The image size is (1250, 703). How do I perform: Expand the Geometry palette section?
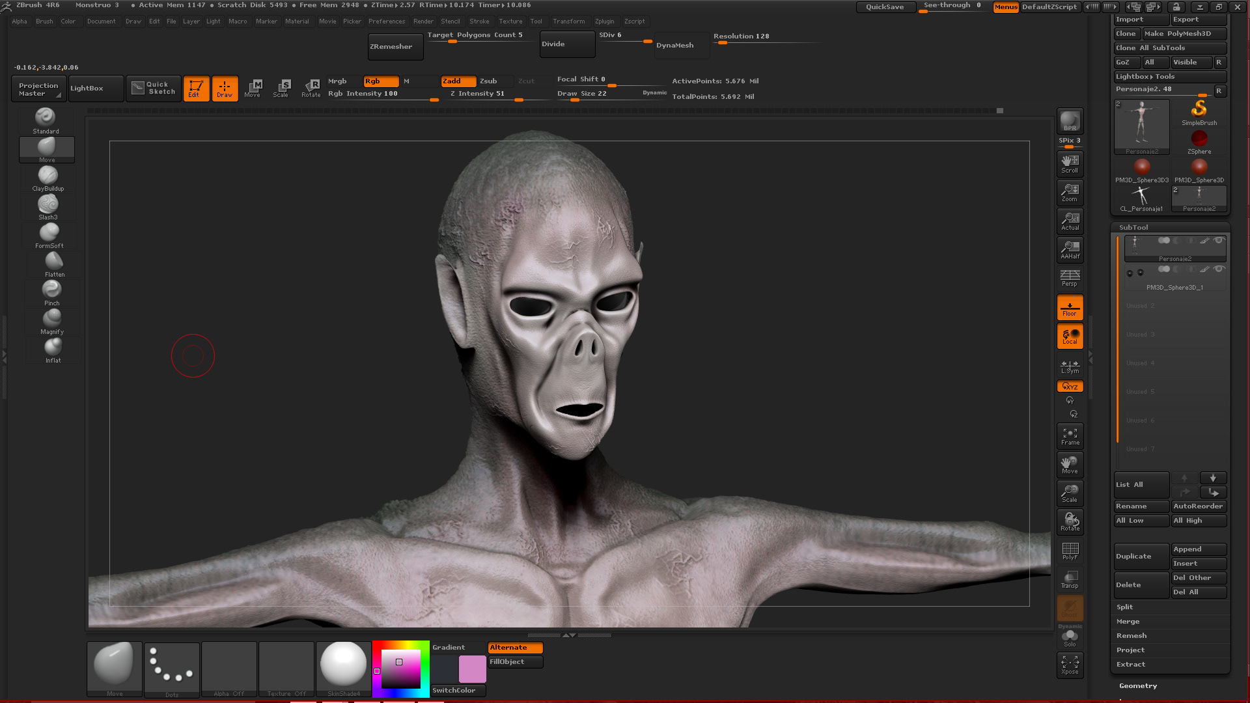[x=1137, y=686]
